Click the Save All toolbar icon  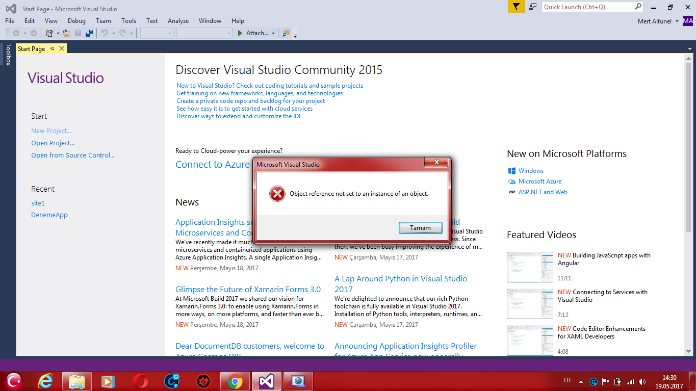(x=89, y=33)
